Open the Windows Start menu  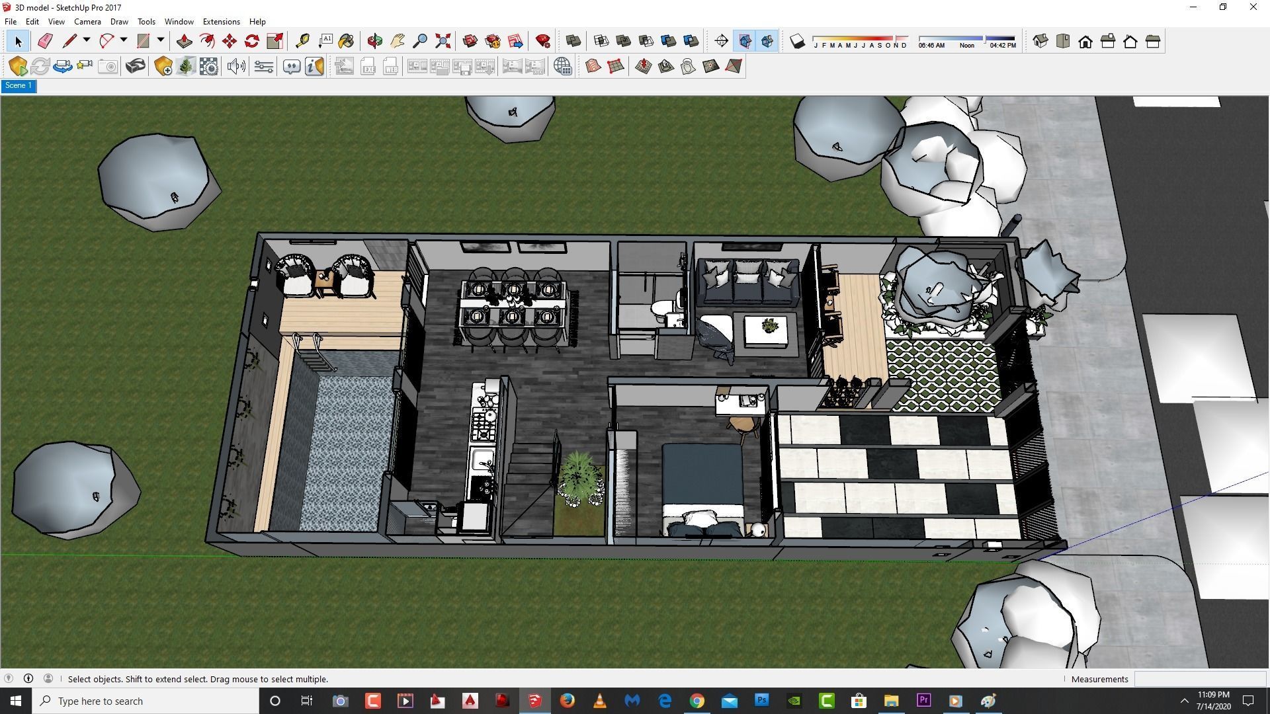click(x=16, y=701)
